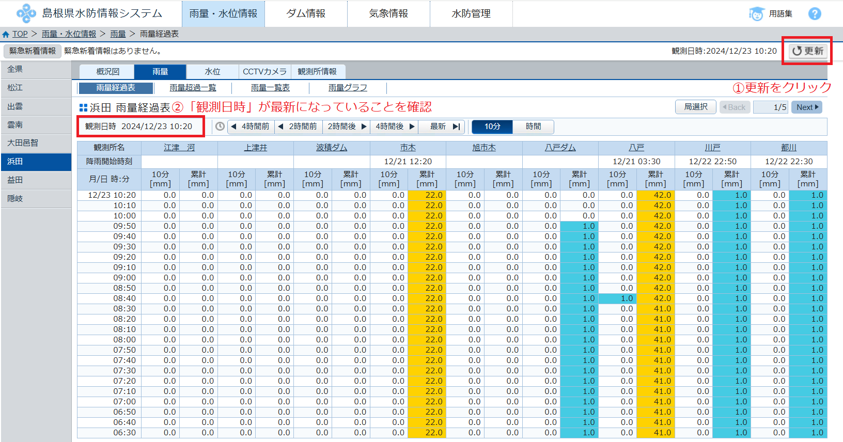Select 益田 in the region sidebar
This screenshot has width=843, height=442.
pyautogui.click(x=36, y=180)
